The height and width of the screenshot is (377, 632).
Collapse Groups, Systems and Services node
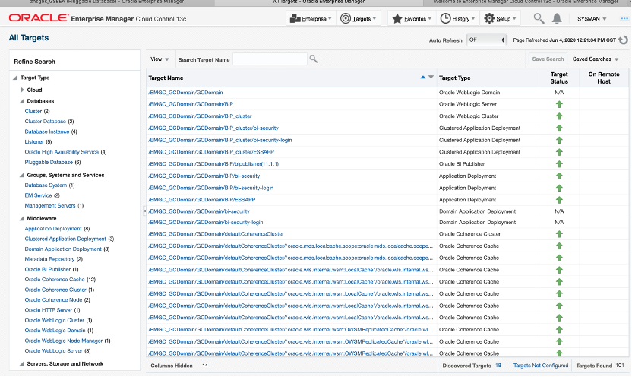point(22,175)
